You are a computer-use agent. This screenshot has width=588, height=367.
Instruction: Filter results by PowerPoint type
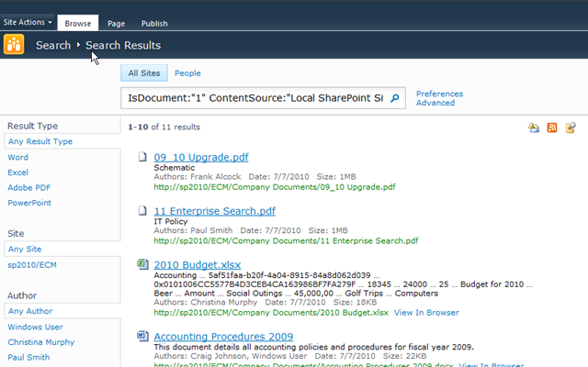[x=29, y=203]
